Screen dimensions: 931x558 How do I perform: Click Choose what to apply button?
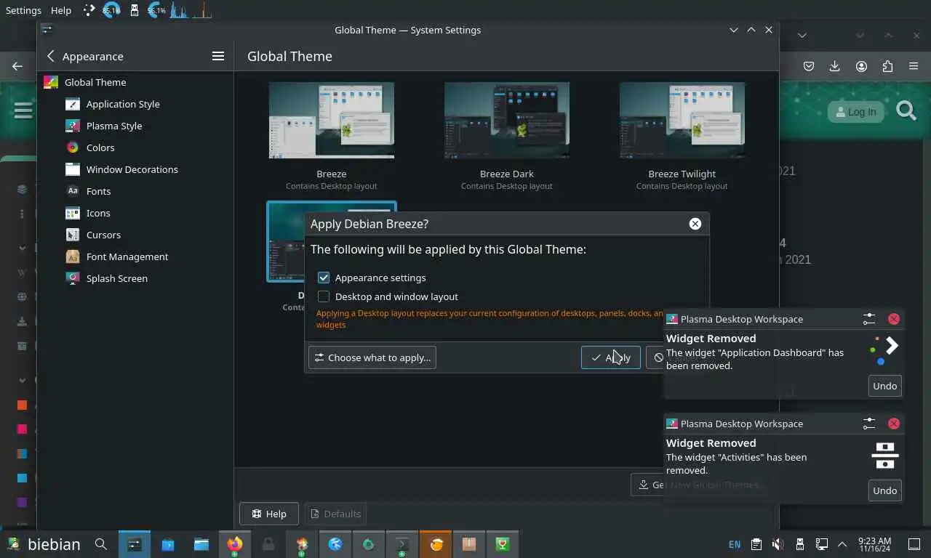point(372,357)
